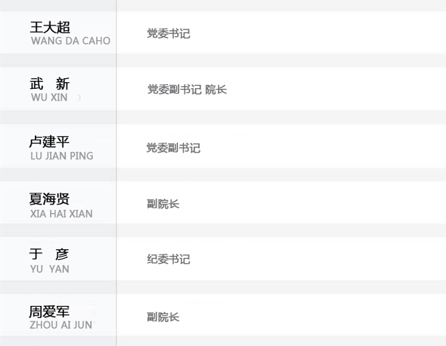Click 副院长 title beside 周爱军
This screenshot has height=346, width=446.
[x=163, y=317]
